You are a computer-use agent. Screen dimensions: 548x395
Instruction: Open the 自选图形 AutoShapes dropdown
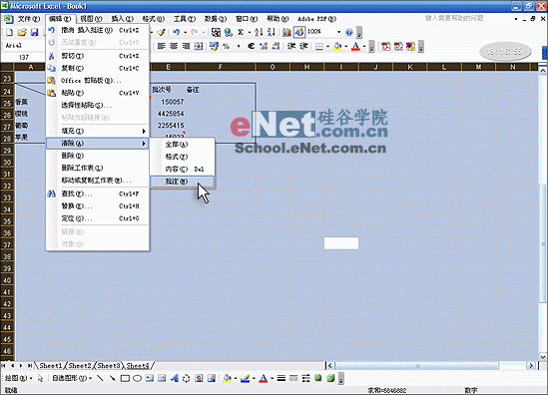tap(72, 378)
